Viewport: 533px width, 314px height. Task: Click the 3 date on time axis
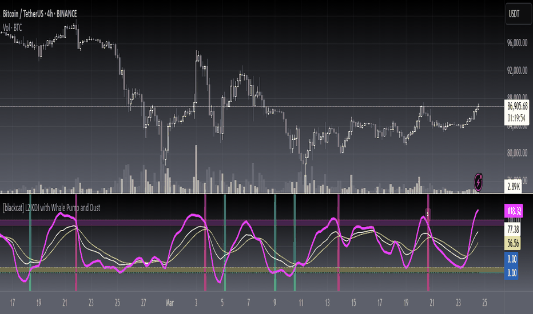196,303
